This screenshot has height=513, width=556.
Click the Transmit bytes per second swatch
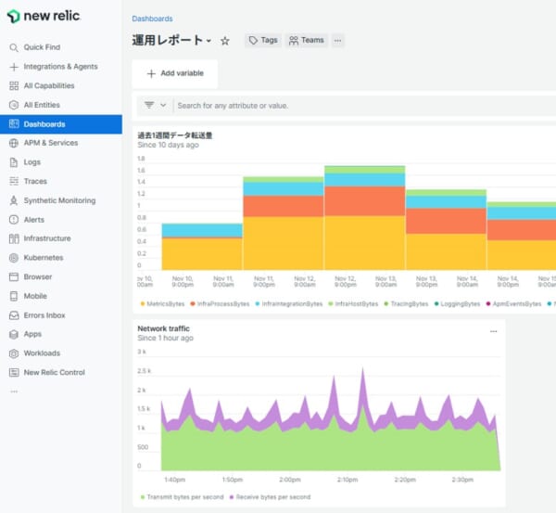[141, 497]
